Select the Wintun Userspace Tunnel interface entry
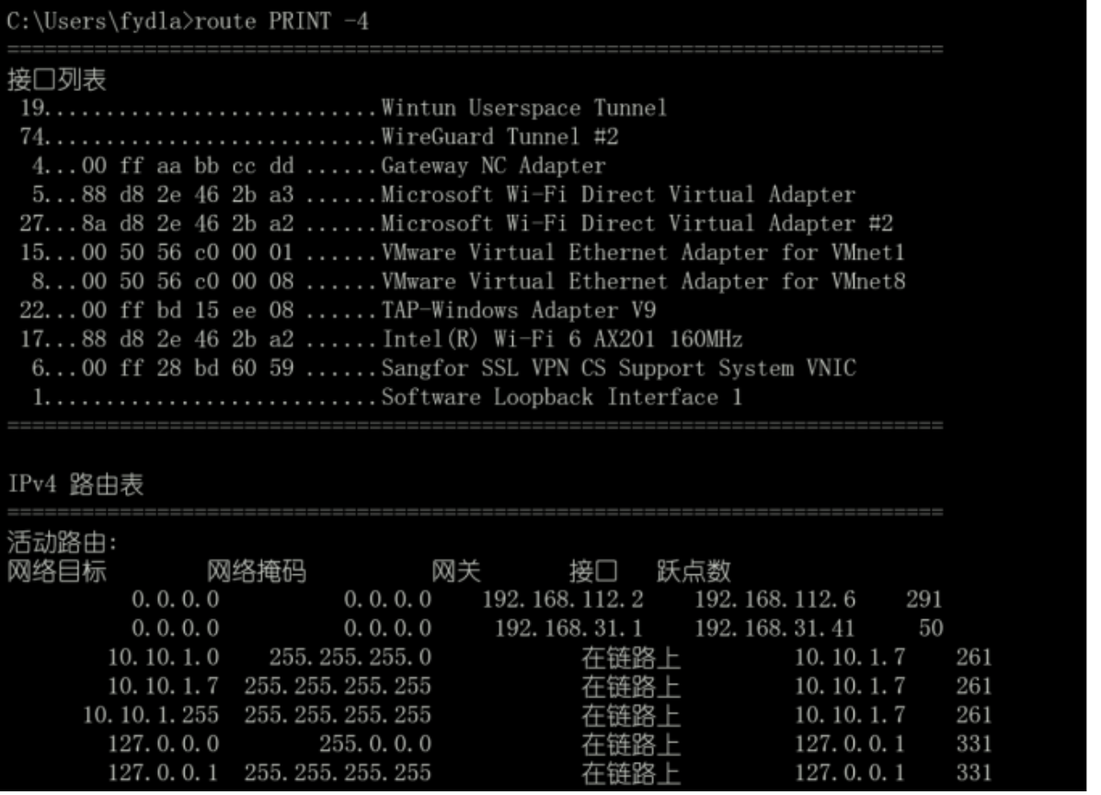 click(x=523, y=109)
